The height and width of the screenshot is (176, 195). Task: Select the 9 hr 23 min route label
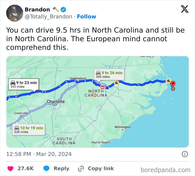tap(23, 84)
